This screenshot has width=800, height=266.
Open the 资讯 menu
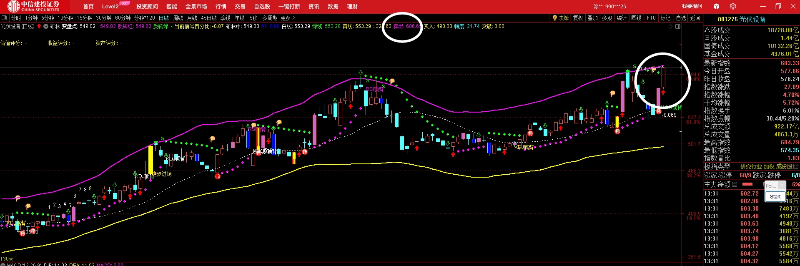[314, 6]
